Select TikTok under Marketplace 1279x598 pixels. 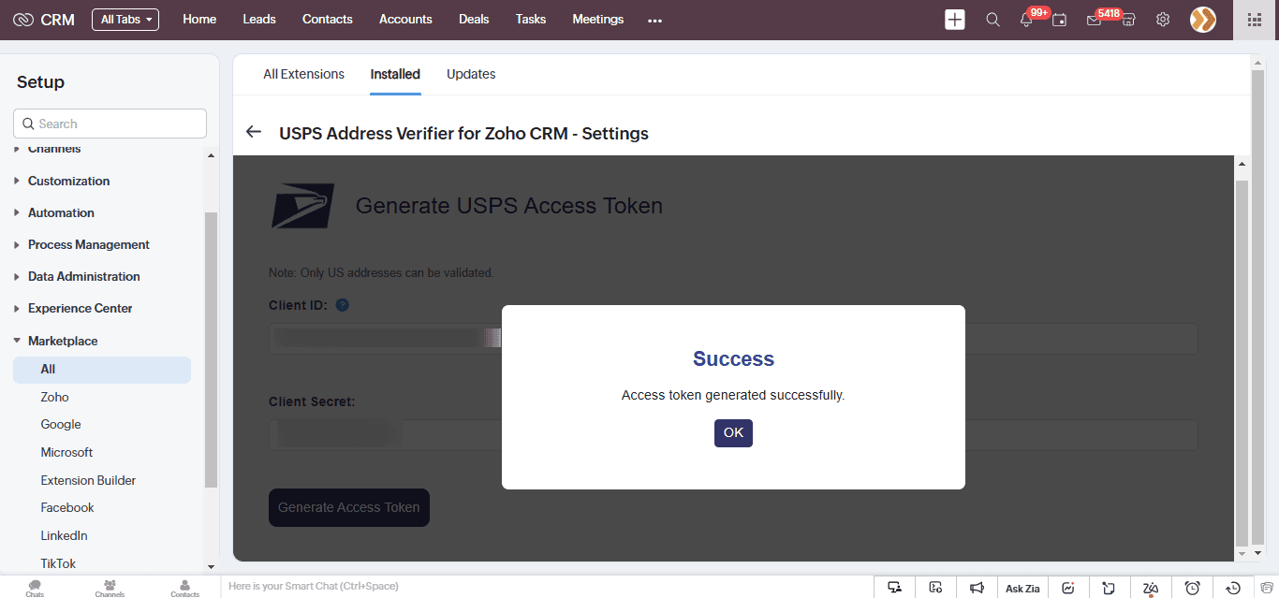(58, 563)
